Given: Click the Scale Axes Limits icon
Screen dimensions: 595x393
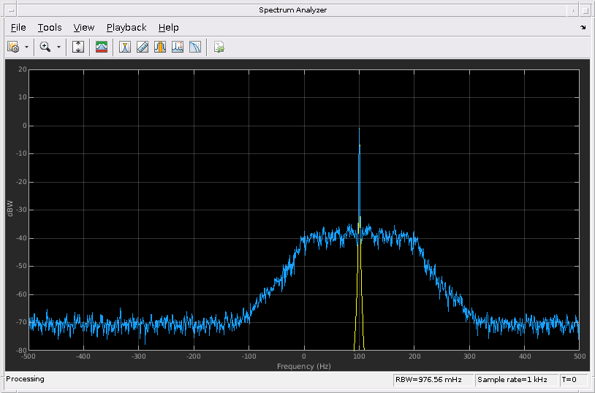Looking at the screenshot, I should click(x=78, y=47).
